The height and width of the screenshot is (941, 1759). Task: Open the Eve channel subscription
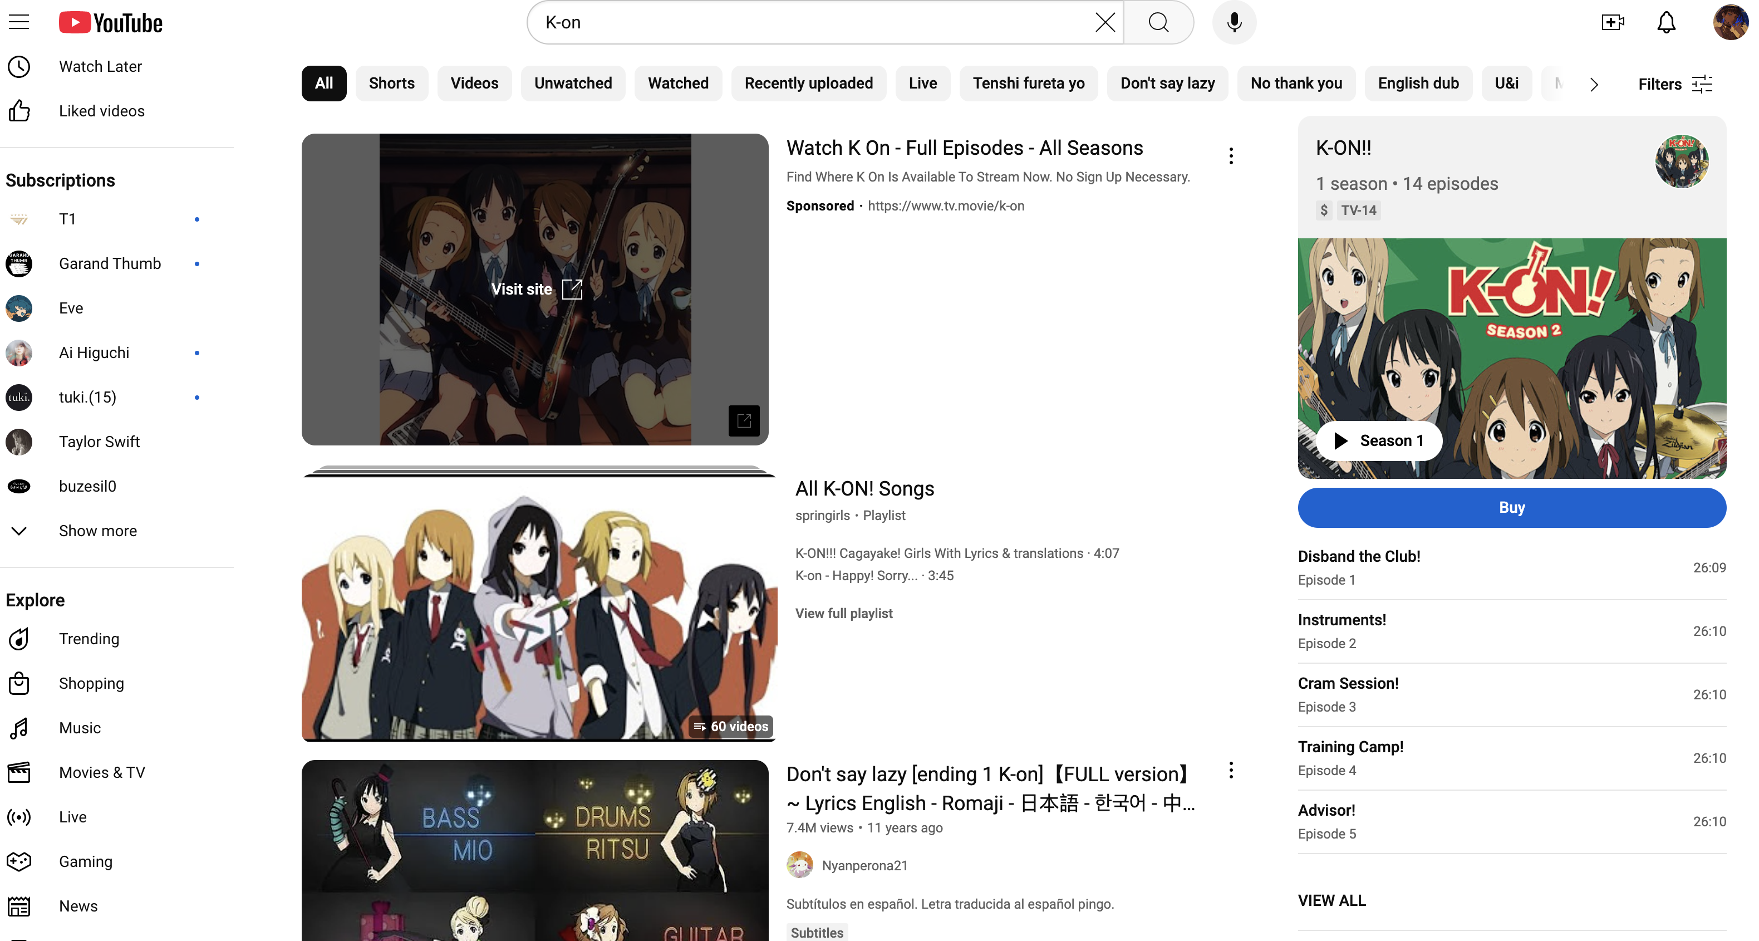(x=117, y=308)
